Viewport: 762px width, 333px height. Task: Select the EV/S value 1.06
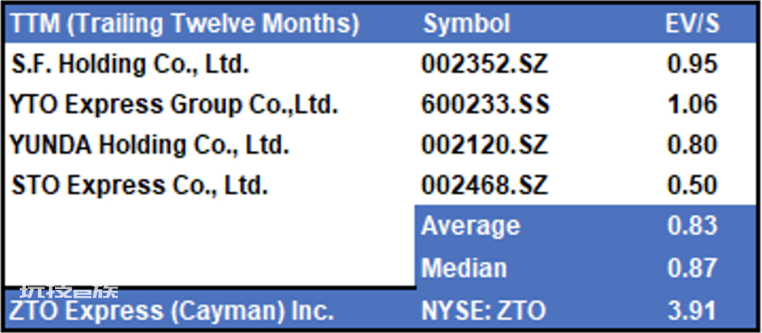[692, 105]
